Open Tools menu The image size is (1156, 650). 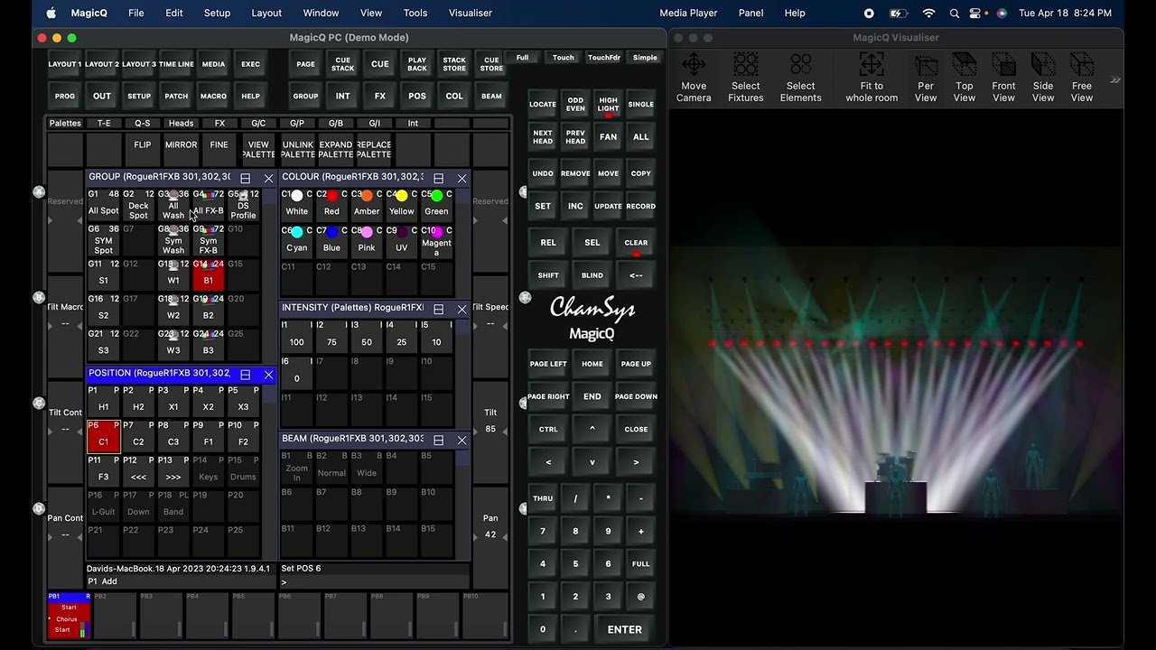[x=415, y=13]
